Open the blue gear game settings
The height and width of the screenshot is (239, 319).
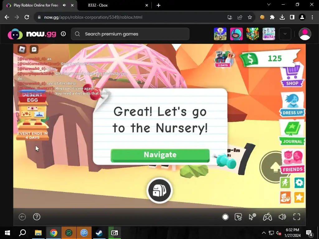(x=299, y=183)
